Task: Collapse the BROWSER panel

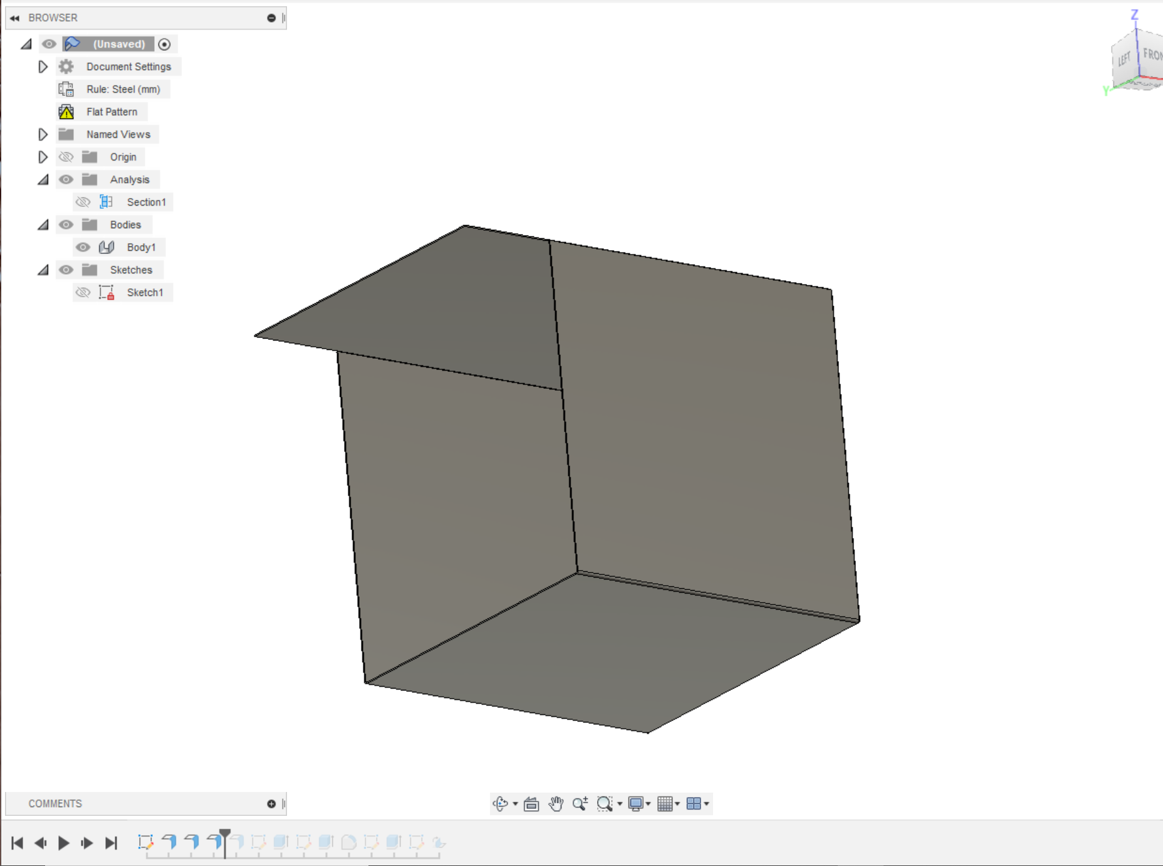Action: coord(14,18)
